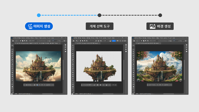This screenshot has width=199, height=112.
Task: Open workspace switcher in the 이미지 생성 window
Action: click(65, 41)
